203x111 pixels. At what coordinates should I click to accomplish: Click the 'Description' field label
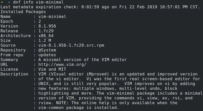click(x=14, y=74)
